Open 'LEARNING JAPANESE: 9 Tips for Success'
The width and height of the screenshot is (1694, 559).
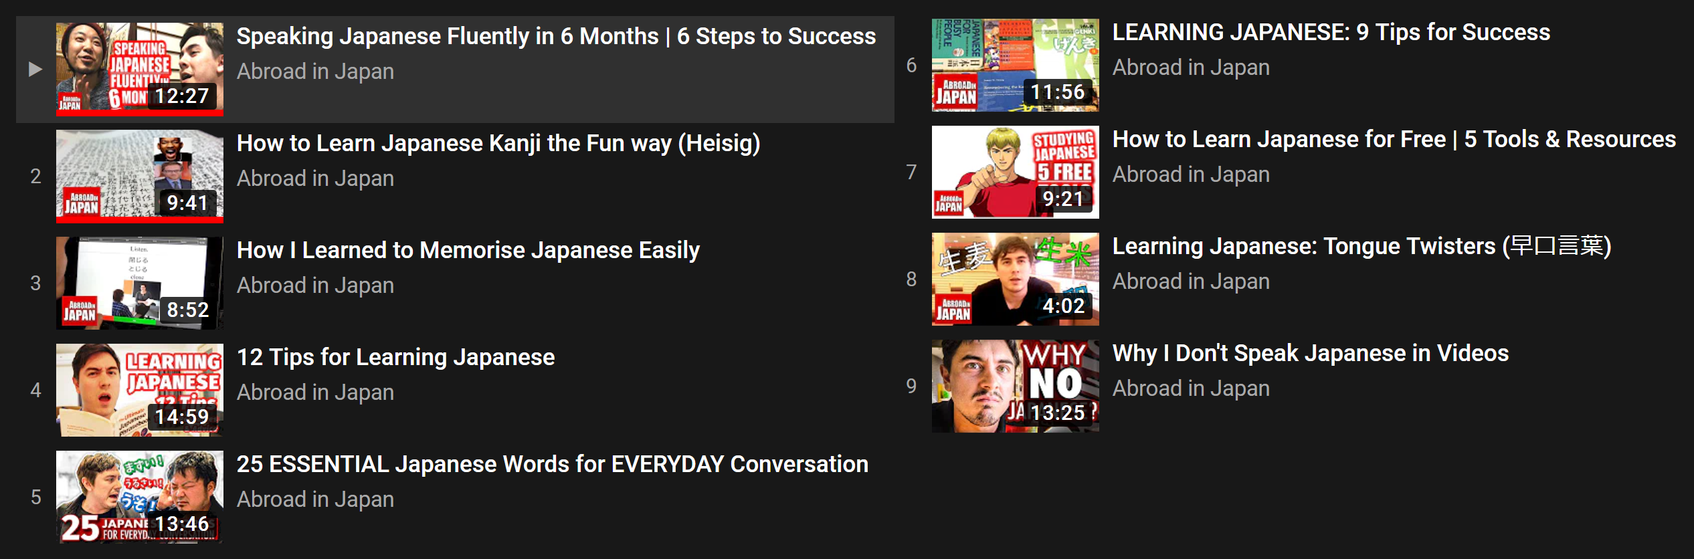(x=1331, y=32)
